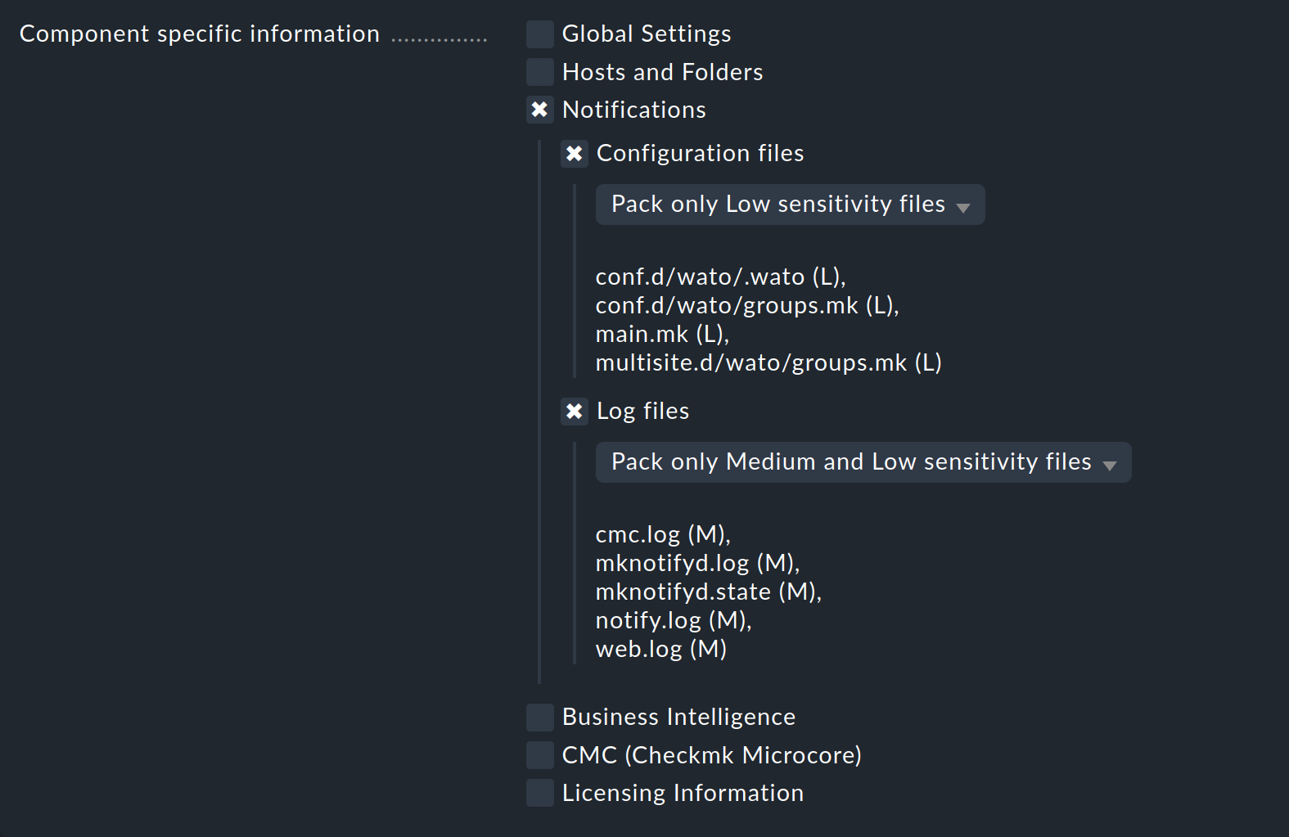The height and width of the screenshot is (837, 1289).
Task: Uncheck the Notifications checkbox
Action: click(539, 110)
